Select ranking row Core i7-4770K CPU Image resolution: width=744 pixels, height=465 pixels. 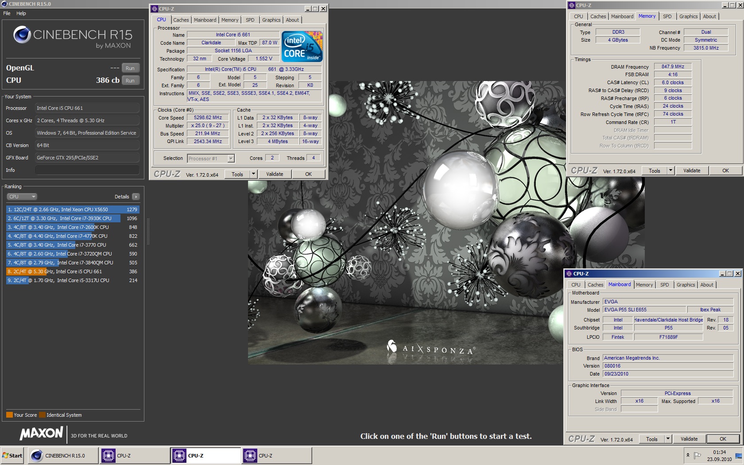coord(73,236)
